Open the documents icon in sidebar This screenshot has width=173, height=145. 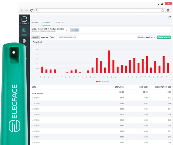click(24, 41)
